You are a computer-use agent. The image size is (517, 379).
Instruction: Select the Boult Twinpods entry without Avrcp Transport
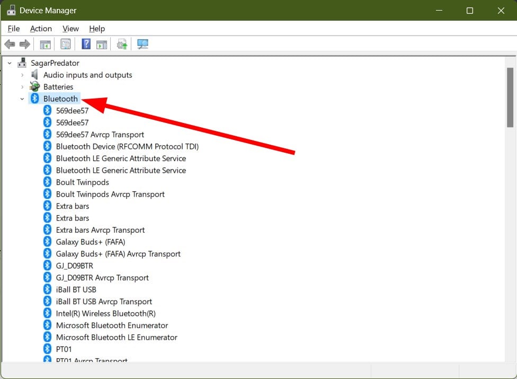[x=83, y=182]
